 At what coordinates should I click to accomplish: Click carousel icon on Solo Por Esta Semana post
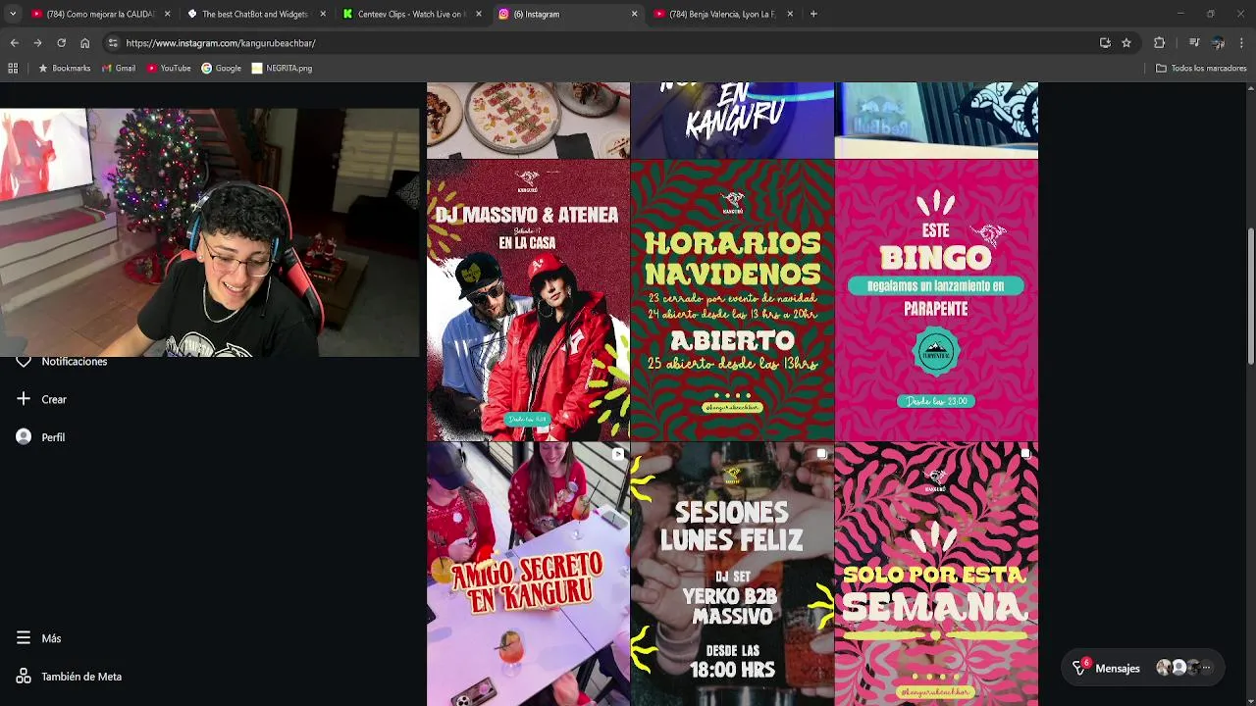click(x=1025, y=454)
